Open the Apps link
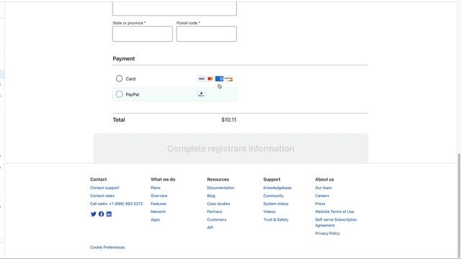 (156, 219)
